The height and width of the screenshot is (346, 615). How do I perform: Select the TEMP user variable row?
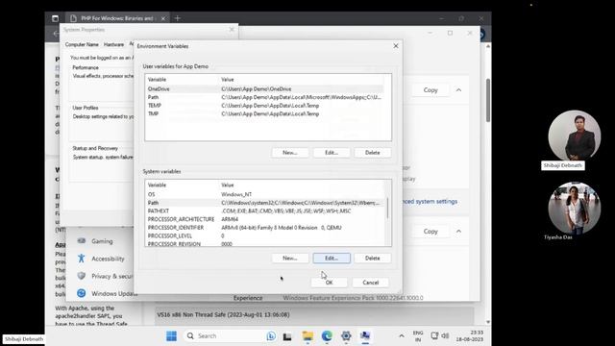pos(265,106)
